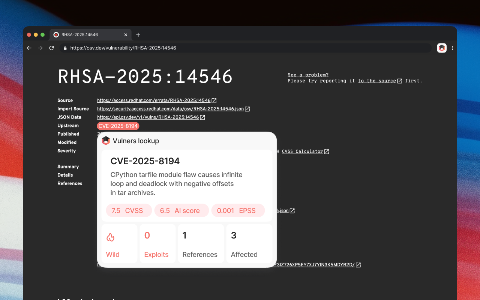Close the RHSA-2025:14546 tab

pyautogui.click(x=126, y=34)
